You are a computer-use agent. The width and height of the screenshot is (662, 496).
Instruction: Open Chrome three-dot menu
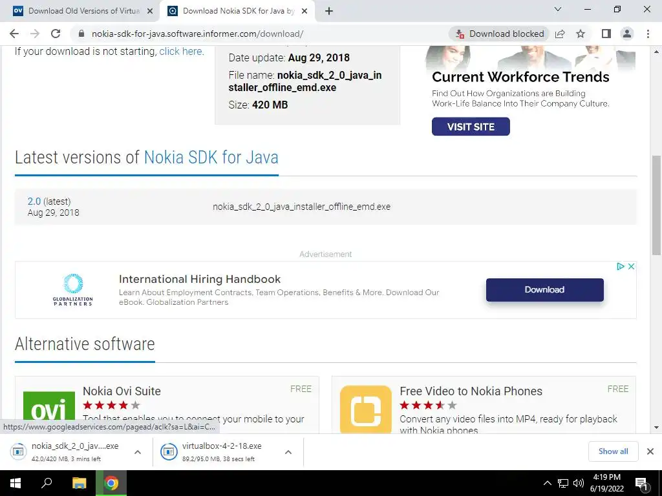[x=648, y=34]
